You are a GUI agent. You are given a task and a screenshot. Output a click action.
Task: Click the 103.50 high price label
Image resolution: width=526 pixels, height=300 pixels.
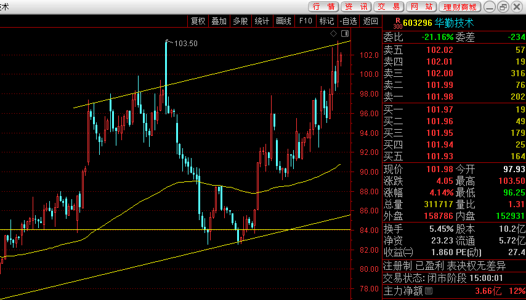point(186,44)
